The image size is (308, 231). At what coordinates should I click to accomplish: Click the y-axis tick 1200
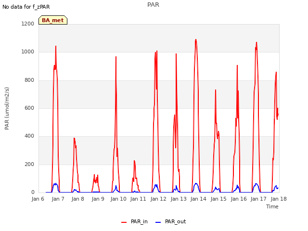28,24
